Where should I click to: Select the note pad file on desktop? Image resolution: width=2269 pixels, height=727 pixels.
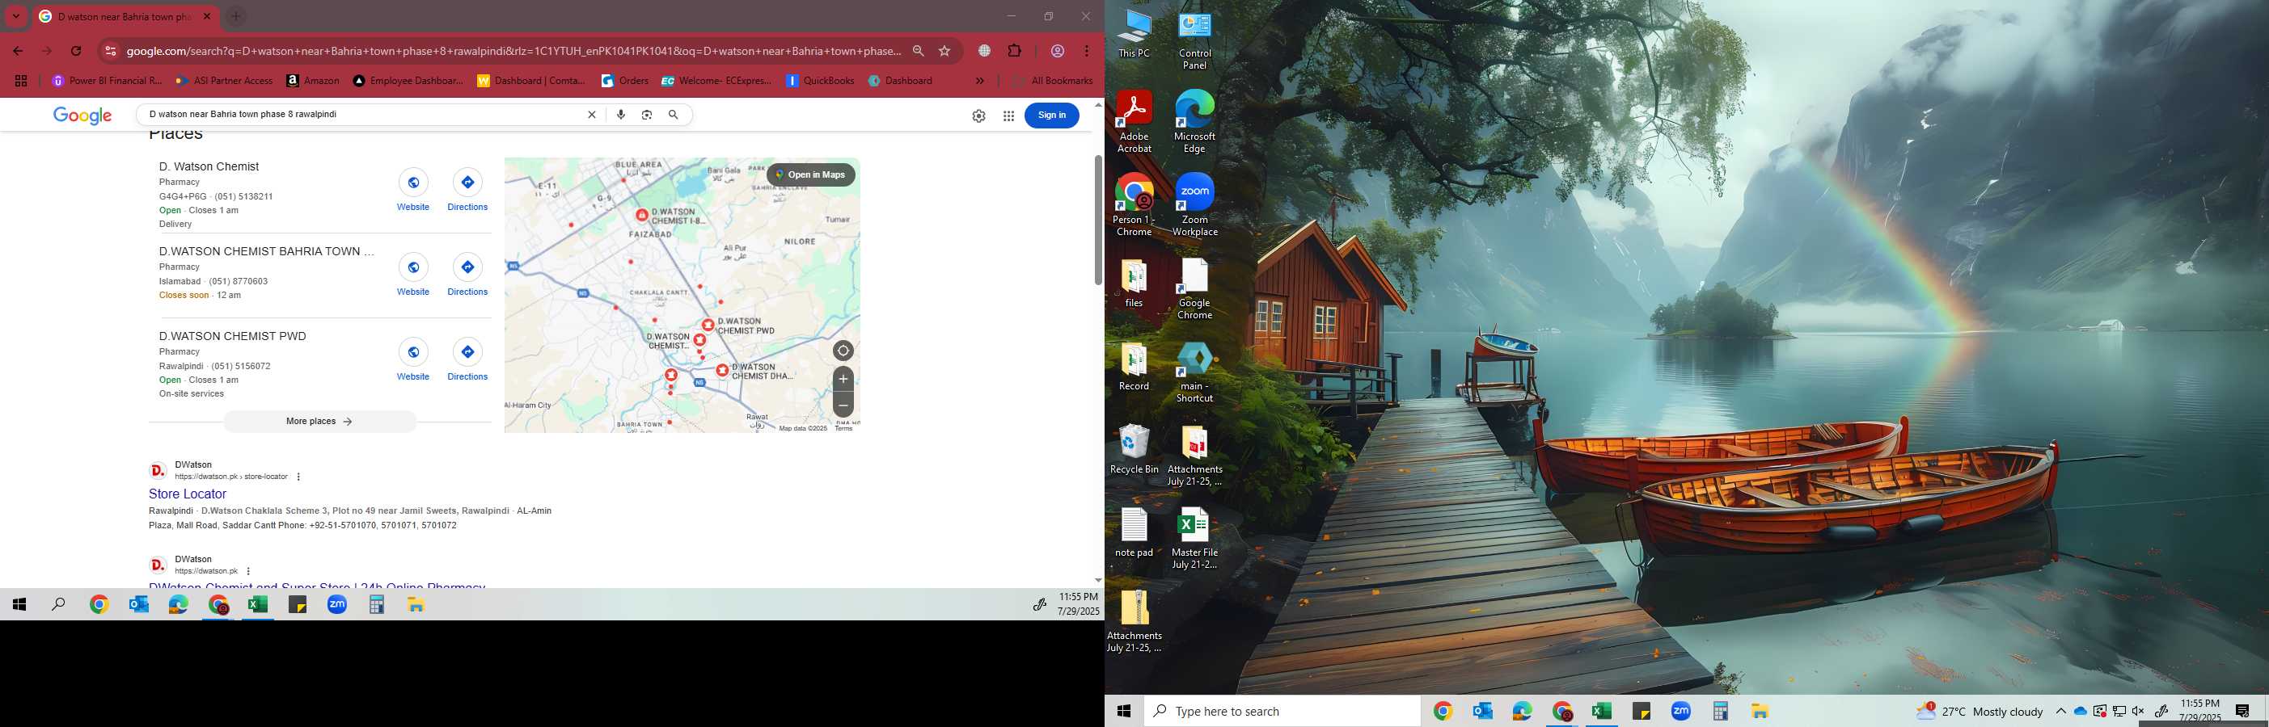coord(1134,532)
